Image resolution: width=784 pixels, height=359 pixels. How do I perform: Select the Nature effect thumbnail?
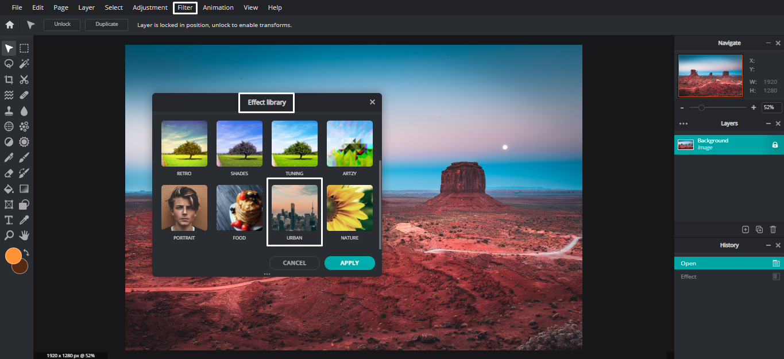(349, 207)
